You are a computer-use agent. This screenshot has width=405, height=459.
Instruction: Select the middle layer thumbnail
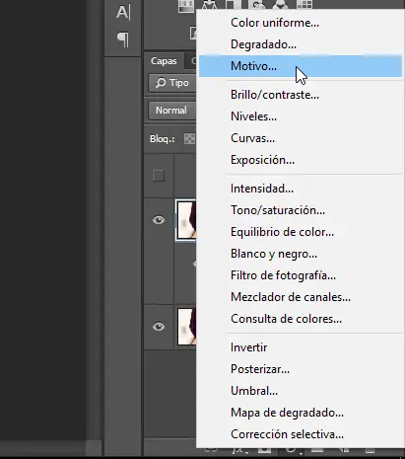coord(186,220)
